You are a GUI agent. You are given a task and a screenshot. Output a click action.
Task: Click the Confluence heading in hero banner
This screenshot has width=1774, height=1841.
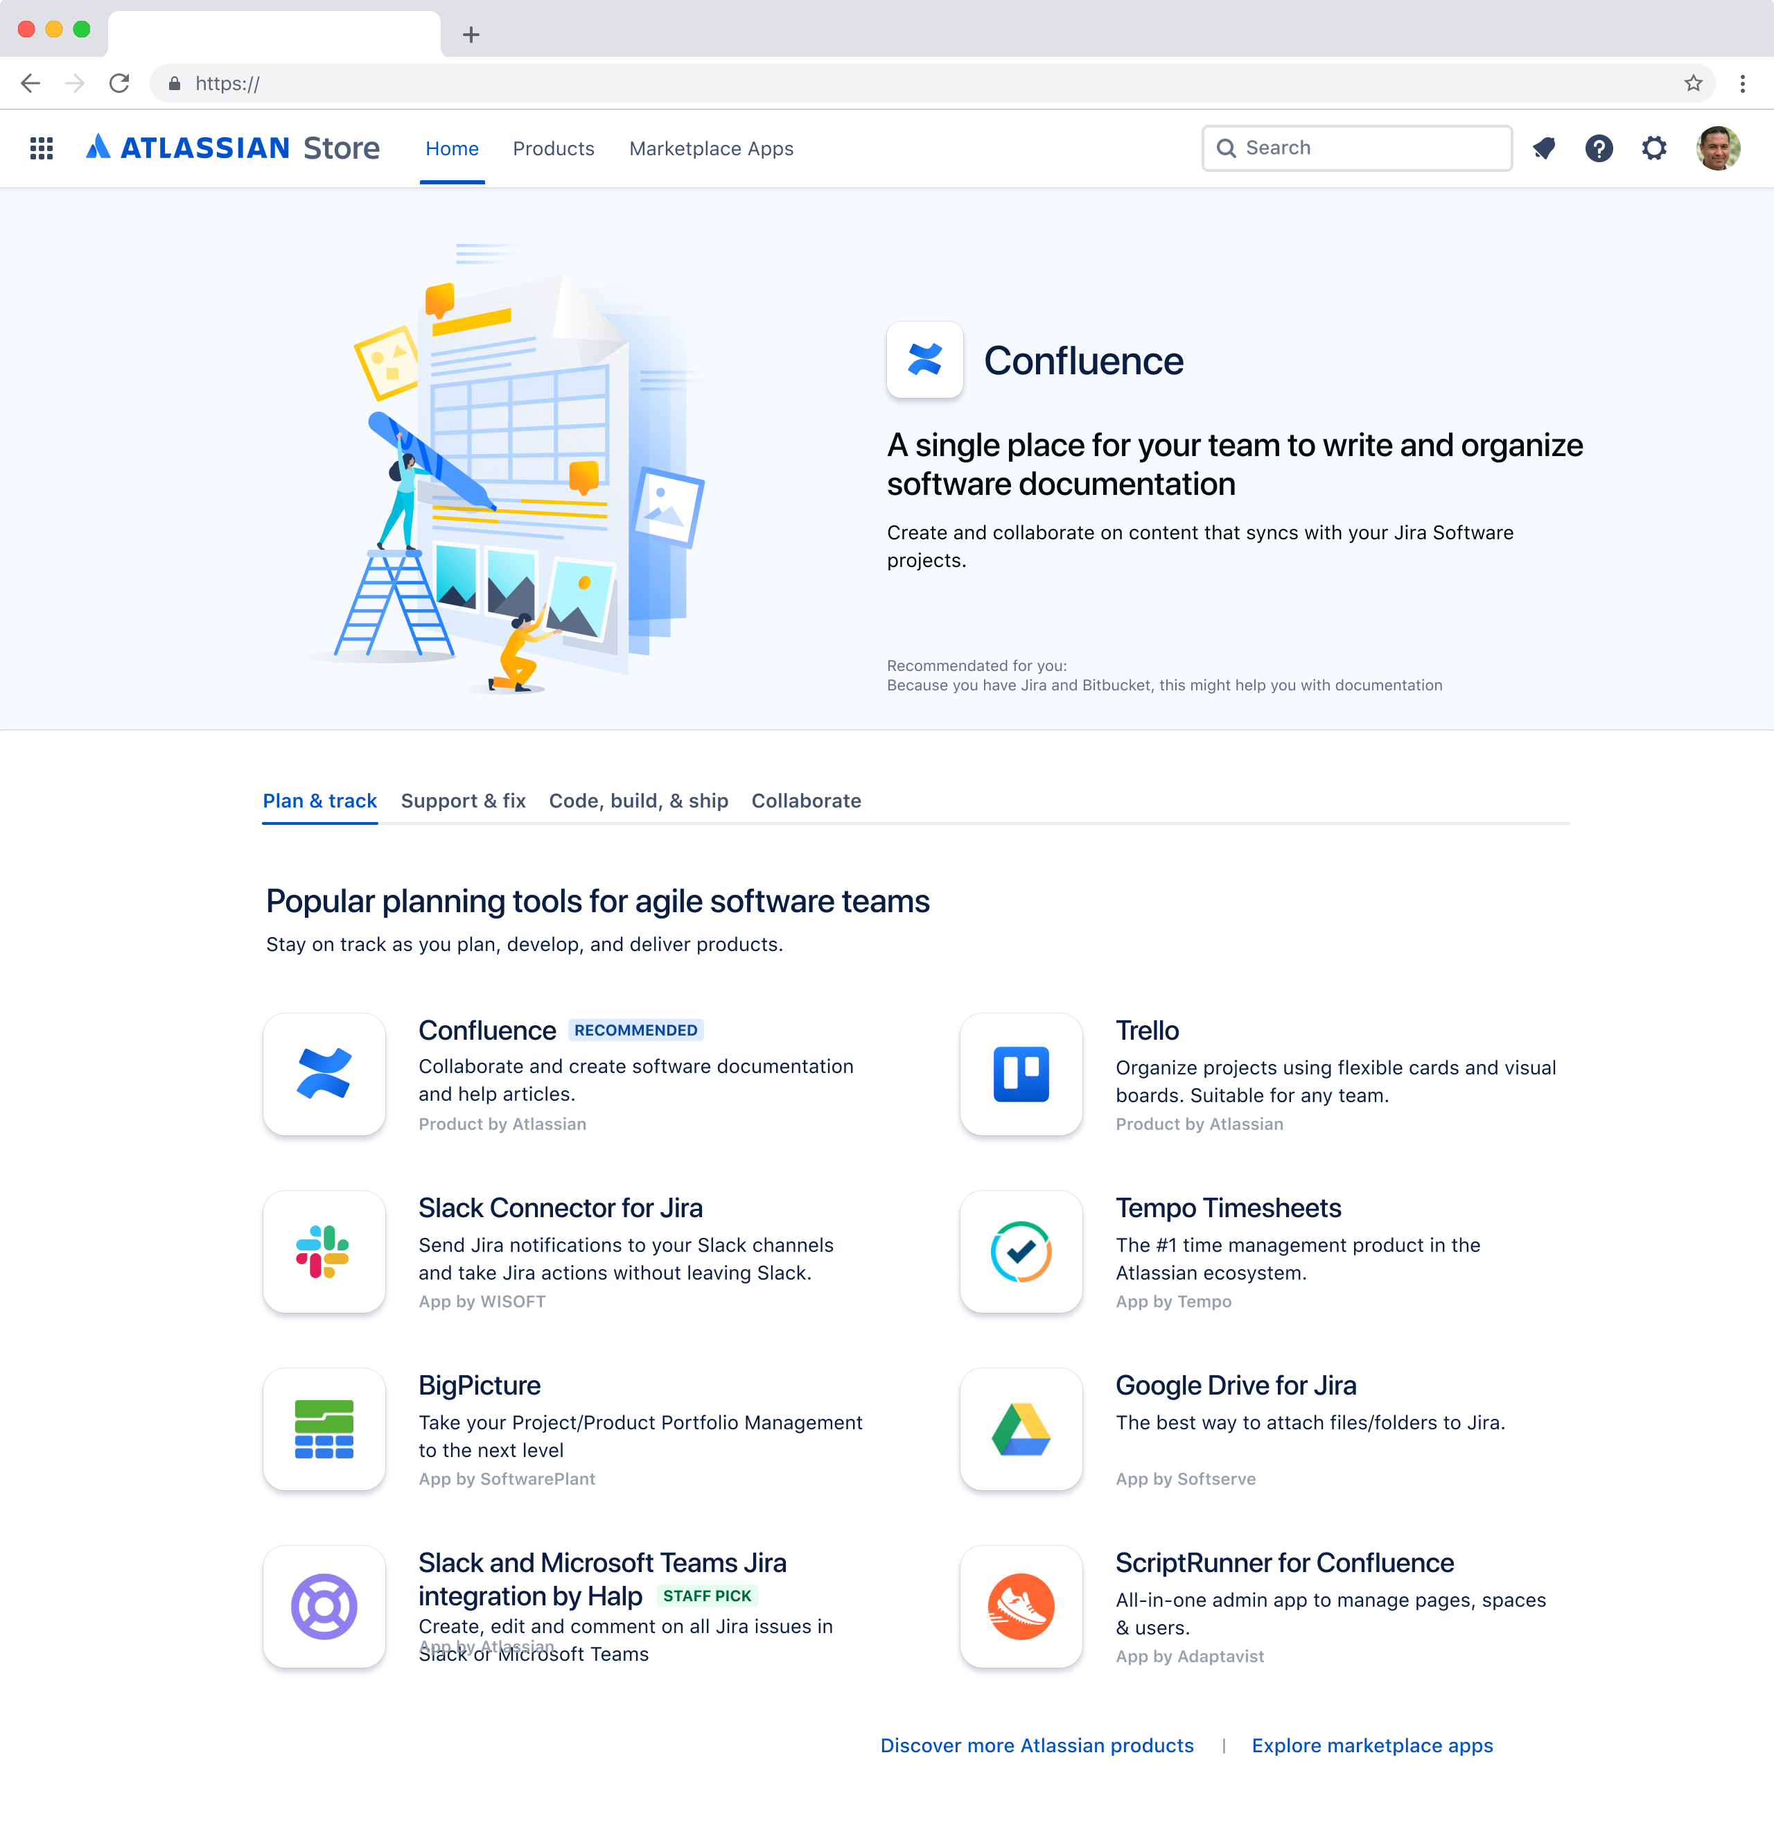[x=1083, y=360]
